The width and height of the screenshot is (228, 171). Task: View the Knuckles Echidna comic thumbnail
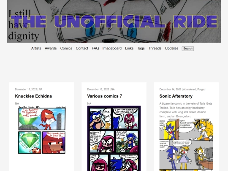pos(42,130)
